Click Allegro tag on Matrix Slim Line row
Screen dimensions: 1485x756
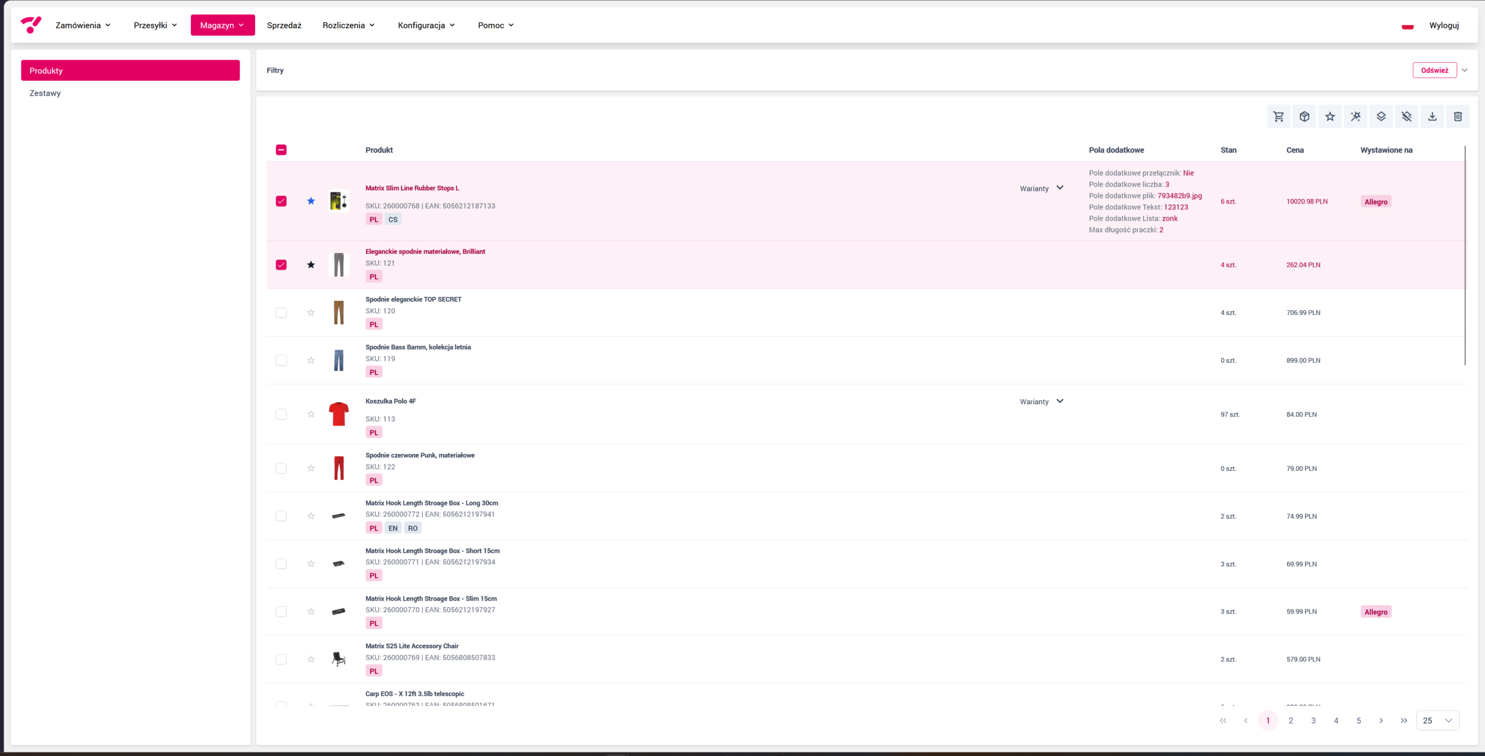tap(1376, 202)
